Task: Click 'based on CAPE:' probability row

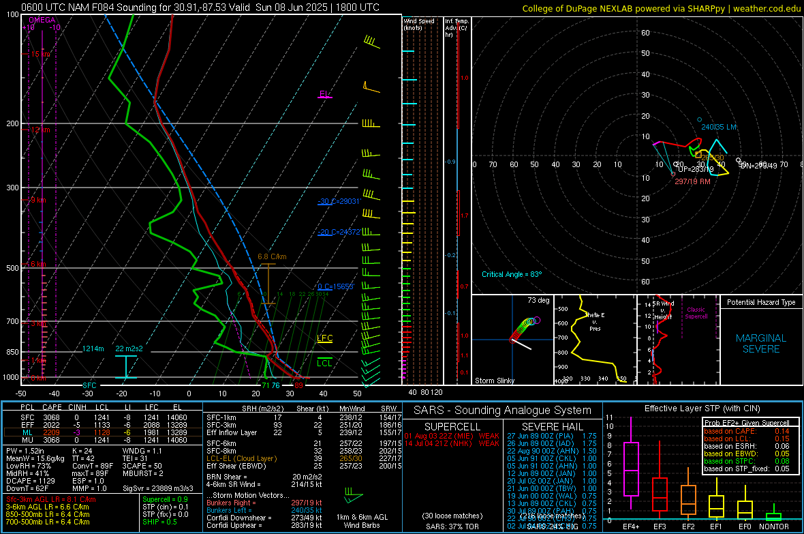Action: (746, 431)
